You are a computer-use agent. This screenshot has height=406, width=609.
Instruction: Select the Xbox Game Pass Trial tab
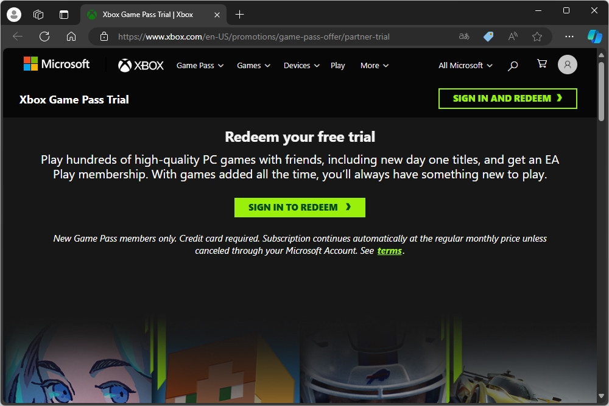(x=153, y=15)
